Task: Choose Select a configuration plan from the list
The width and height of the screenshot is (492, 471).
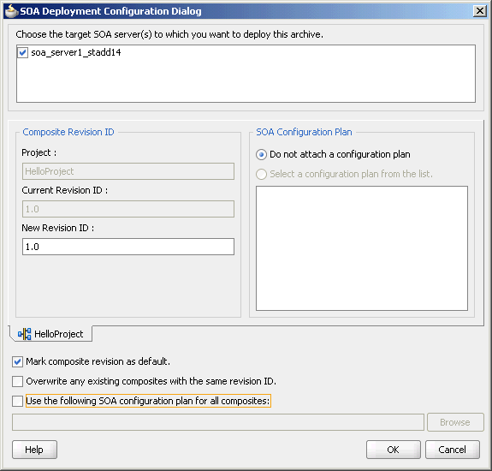Action: click(x=261, y=174)
